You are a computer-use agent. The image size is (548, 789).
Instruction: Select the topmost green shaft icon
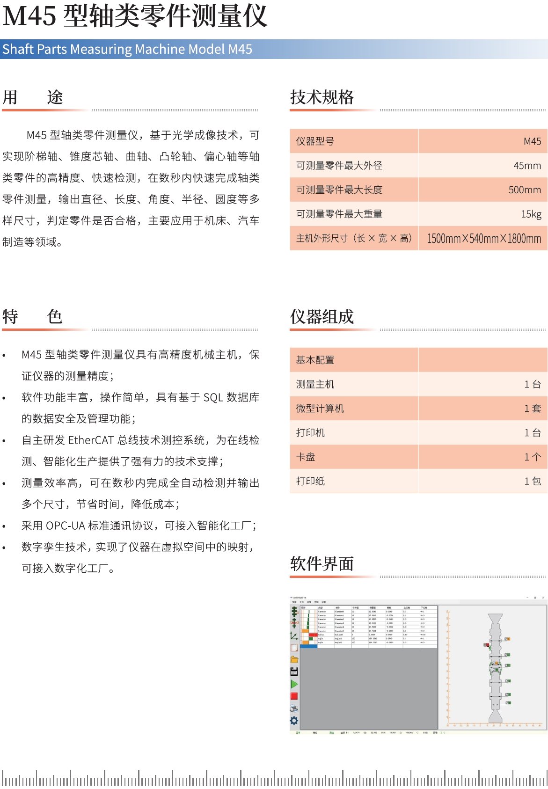294,611
